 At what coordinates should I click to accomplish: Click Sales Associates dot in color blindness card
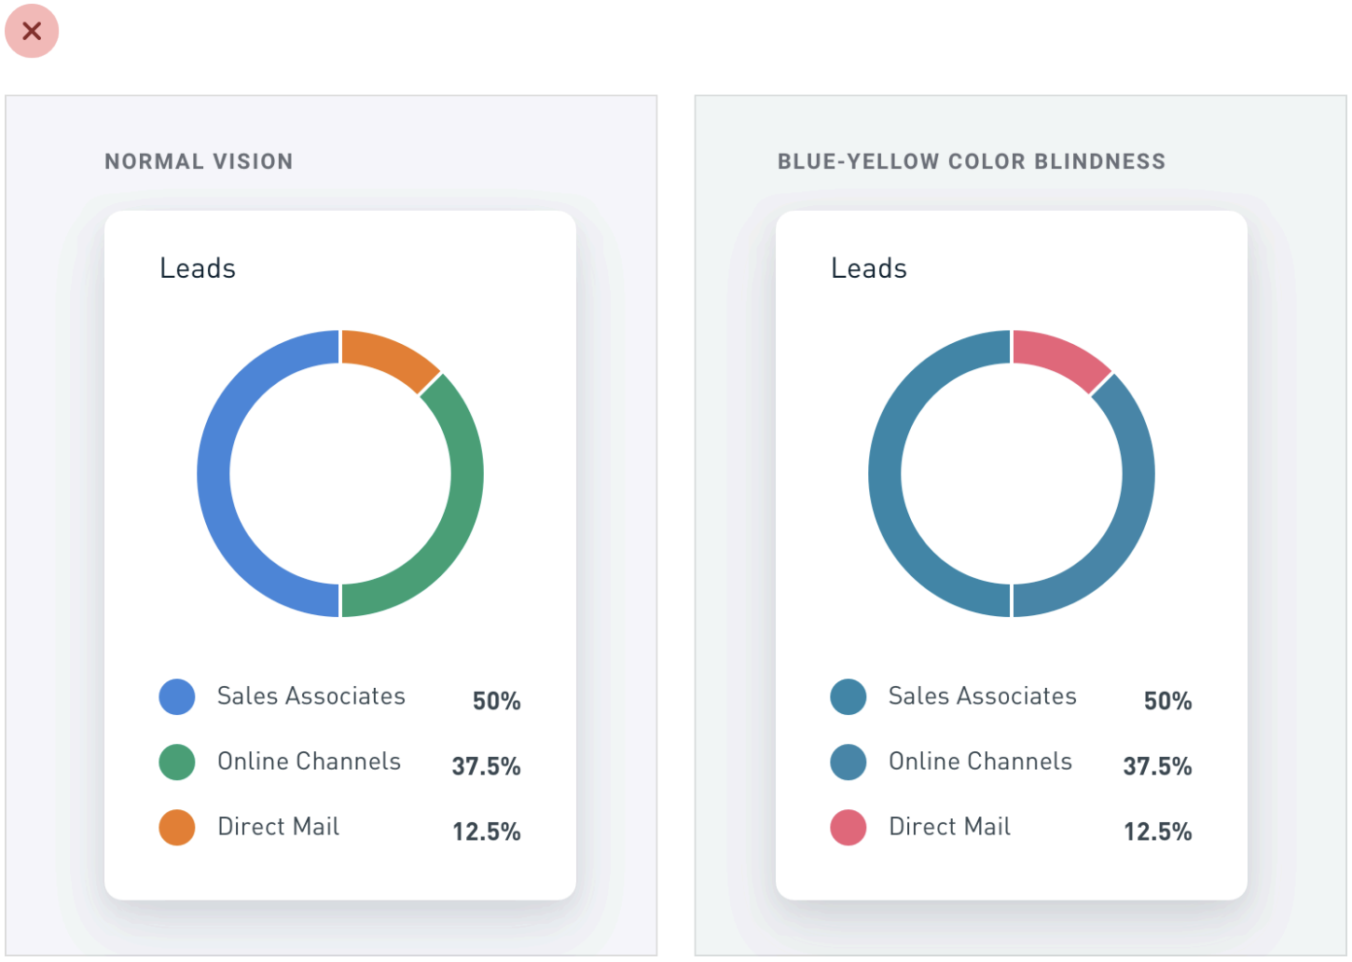tap(848, 696)
